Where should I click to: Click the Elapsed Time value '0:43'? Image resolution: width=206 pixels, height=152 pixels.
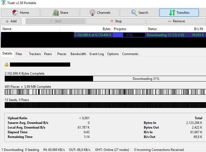tap(86, 132)
